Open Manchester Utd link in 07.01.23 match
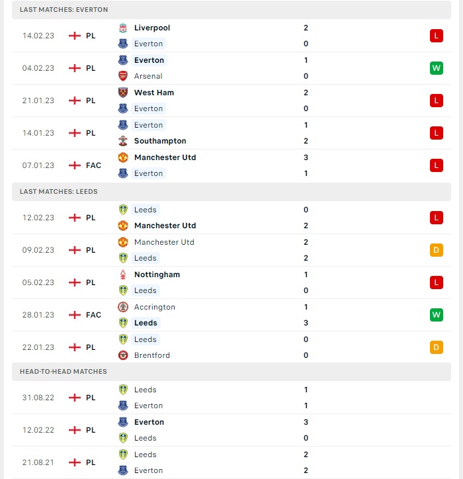463x479 pixels. click(x=165, y=157)
